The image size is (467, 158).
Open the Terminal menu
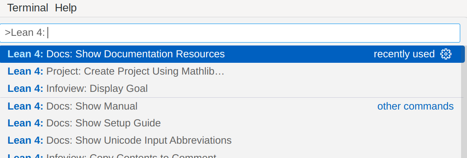27,8
